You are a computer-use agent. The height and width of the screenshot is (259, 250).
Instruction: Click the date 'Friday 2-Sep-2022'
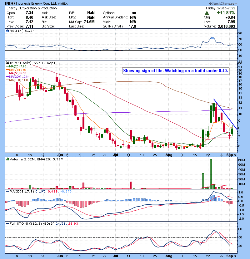220,8
